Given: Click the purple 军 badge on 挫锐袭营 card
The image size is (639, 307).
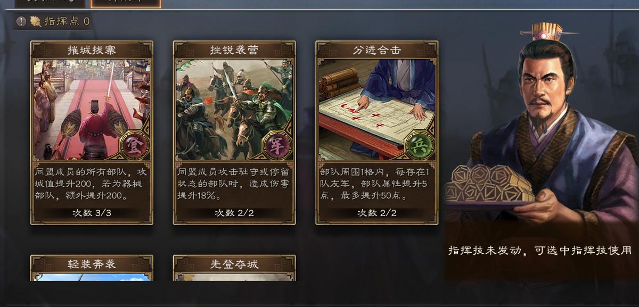Looking at the screenshot, I should [x=277, y=146].
